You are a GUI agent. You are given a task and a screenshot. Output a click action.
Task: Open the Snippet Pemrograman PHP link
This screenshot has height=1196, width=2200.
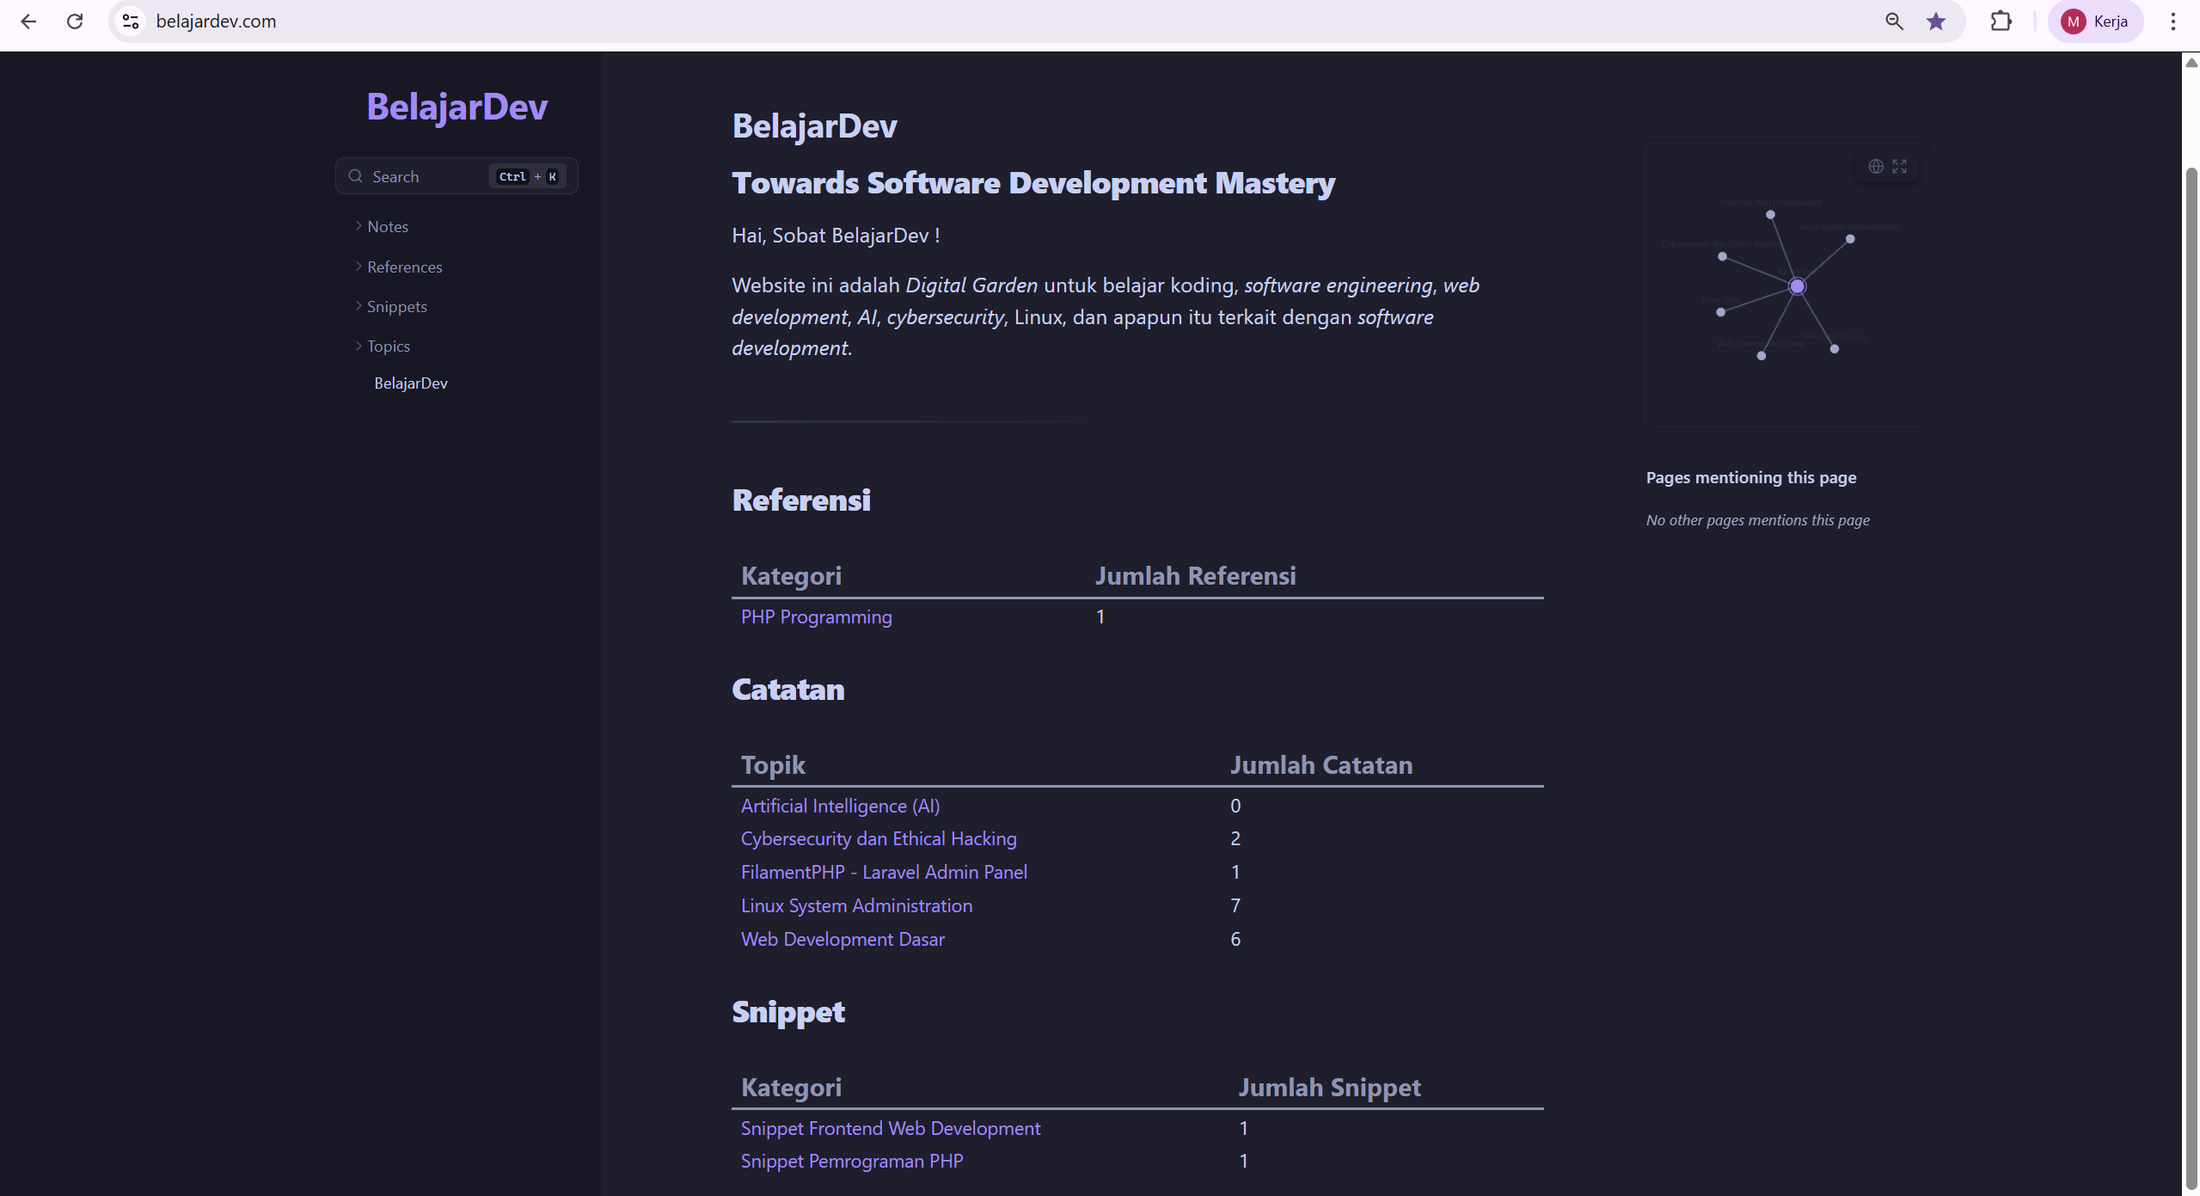coord(851,1161)
